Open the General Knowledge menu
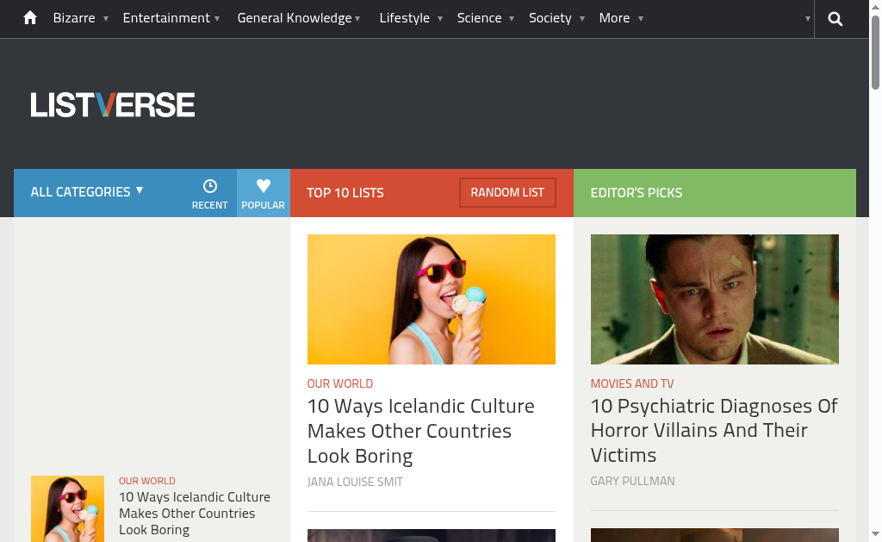This screenshot has height=542, width=882. point(298,18)
